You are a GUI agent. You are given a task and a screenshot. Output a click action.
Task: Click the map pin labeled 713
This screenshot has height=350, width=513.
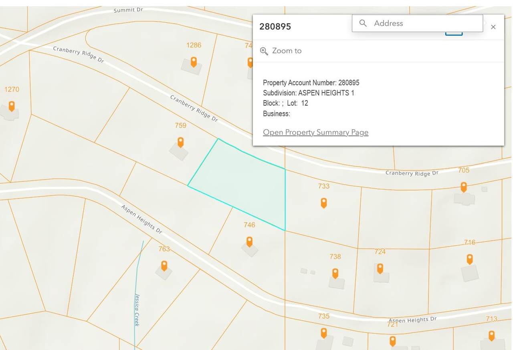pyautogui.click(x=492, y=336)
